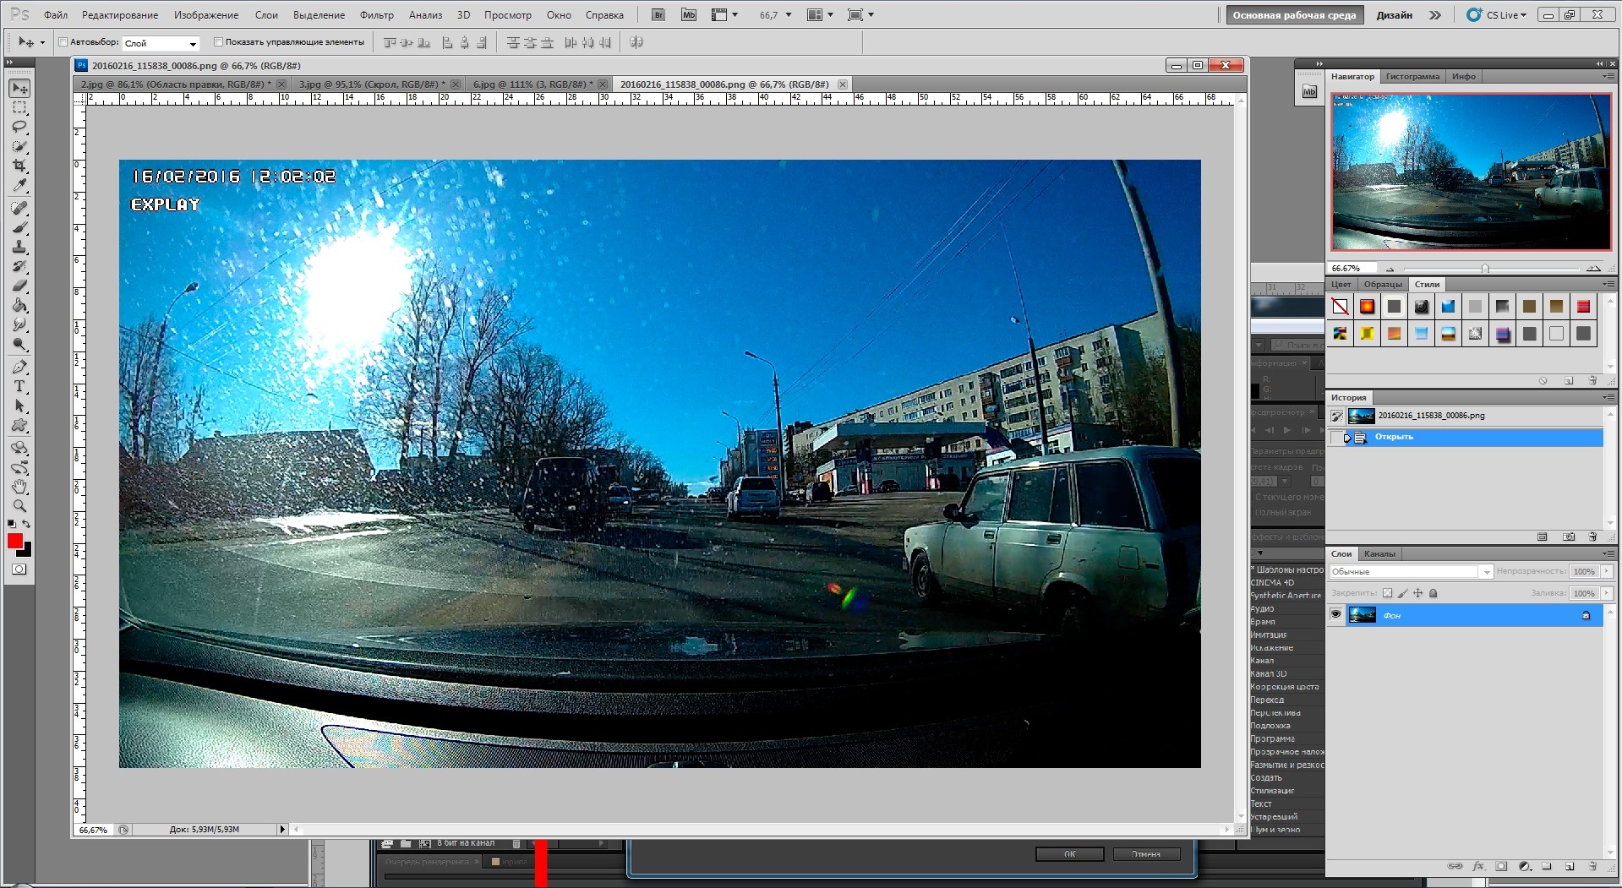Delete layer with Layers panel trash icon
The width and height of the screenshot is (1622, 888).
click(x=1592, y=866)
